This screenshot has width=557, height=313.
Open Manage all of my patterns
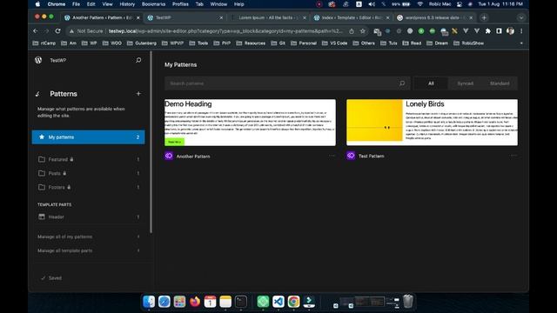(x=89, y=236)
